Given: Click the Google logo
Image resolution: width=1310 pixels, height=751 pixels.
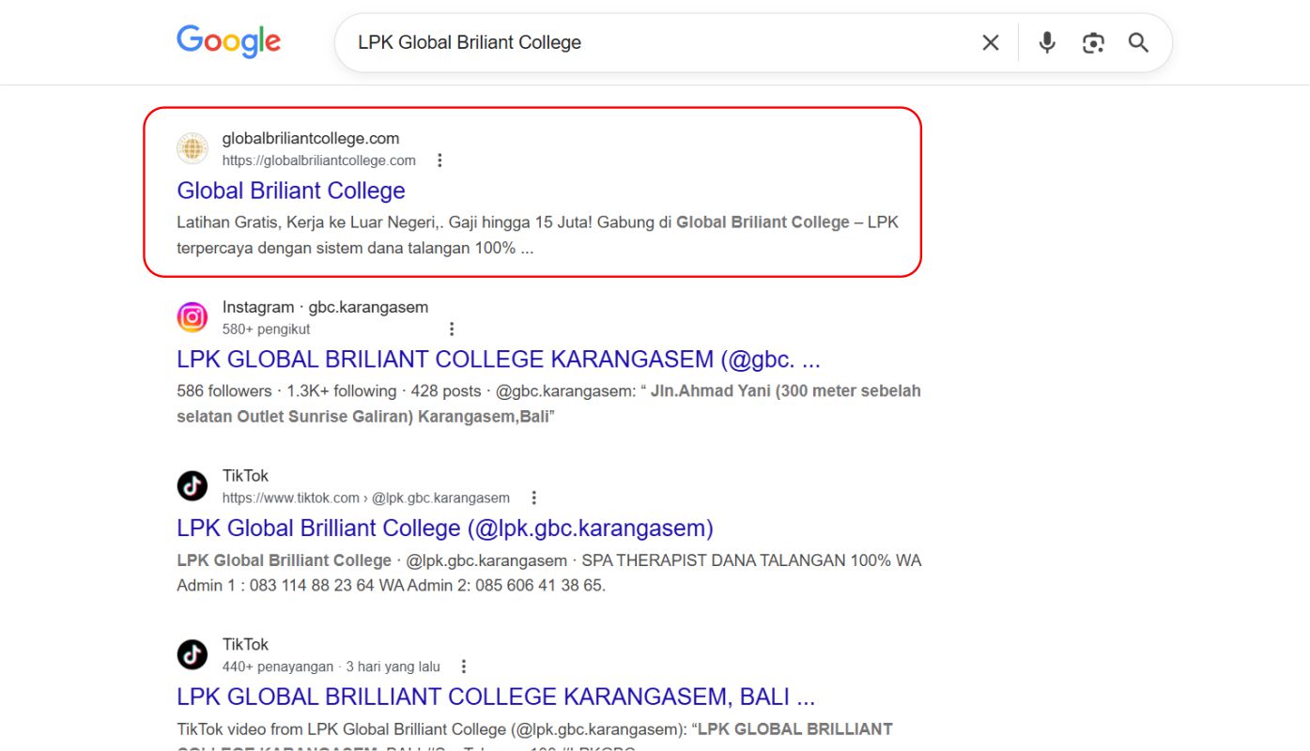Looking at the screenshot, I should pyautogui.click(x=228, y=41).
